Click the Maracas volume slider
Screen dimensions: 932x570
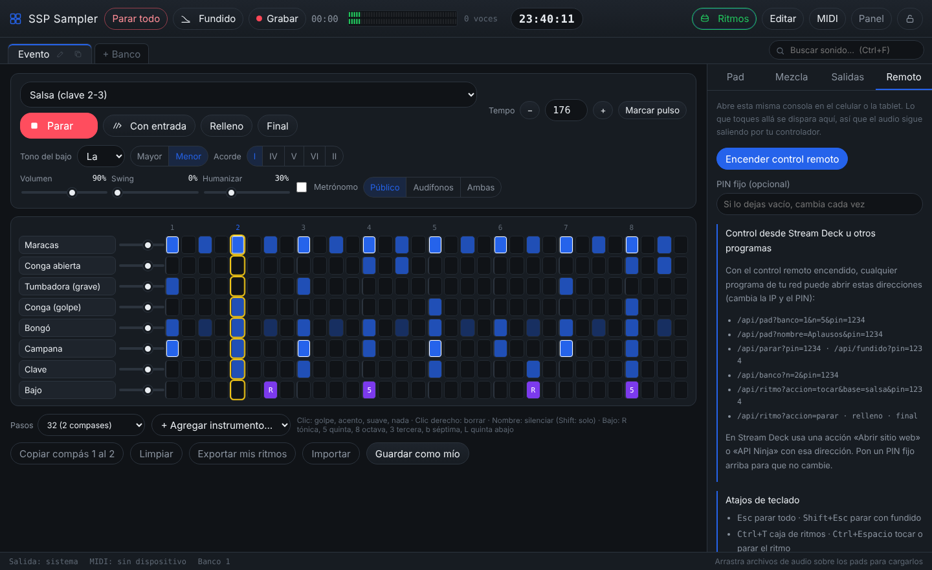pyautogui.click(x=141, y=245)
